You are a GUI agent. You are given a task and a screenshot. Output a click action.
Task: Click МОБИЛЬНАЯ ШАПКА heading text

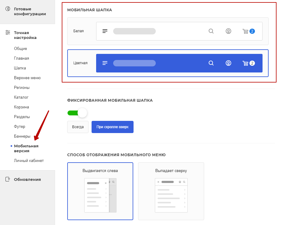(89, 10)
